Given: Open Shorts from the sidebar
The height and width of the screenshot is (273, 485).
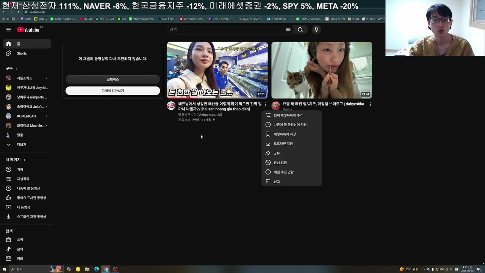Looking at the screenshot, I should tap(27, 53).
